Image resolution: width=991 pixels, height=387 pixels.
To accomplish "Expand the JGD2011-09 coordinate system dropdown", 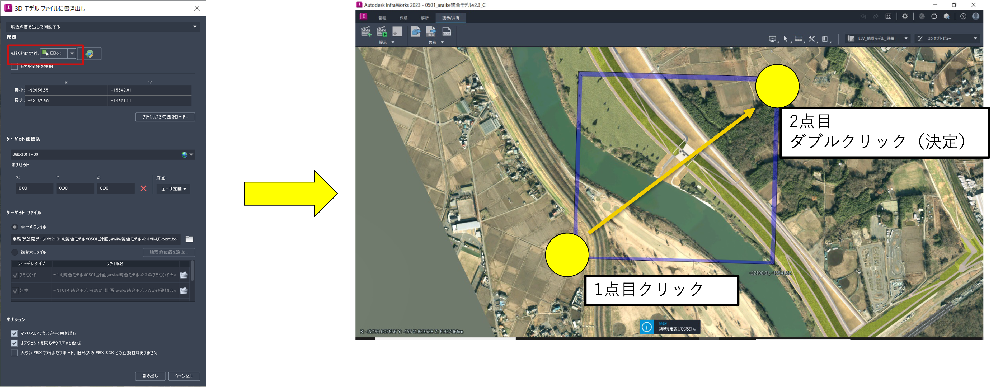I will tap(191, 155).
